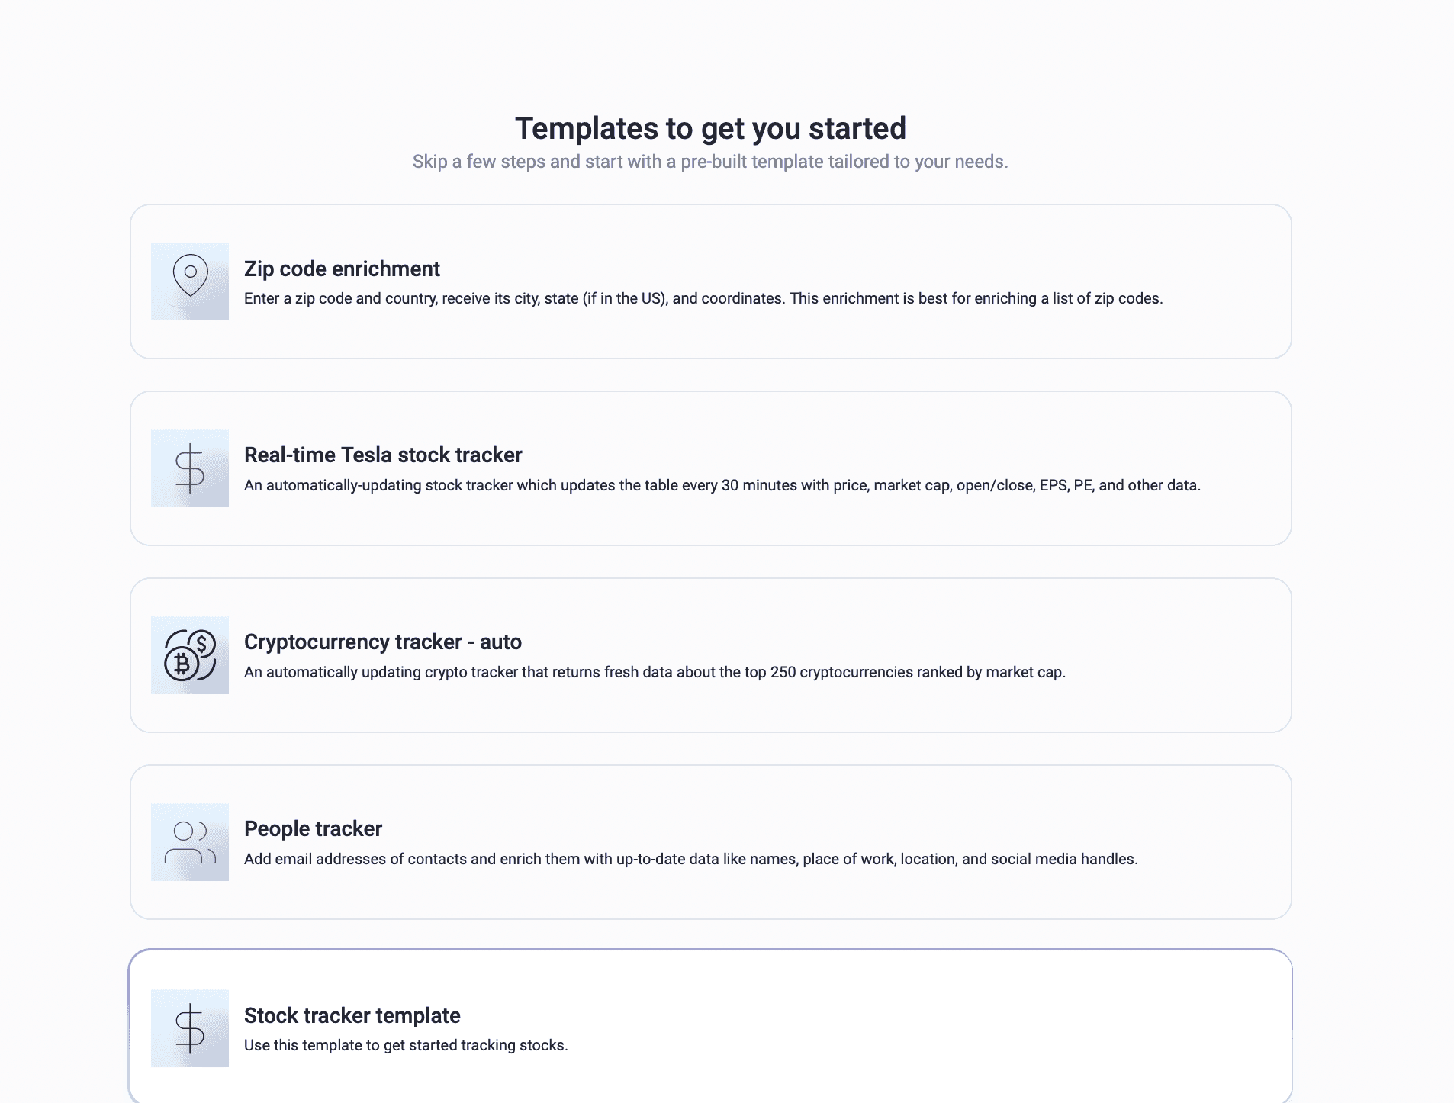Select the people silhouettes icon on People tracker
Image resolution: width=1454 pixels, height=1103 pixels.
[x=190, y=842]
